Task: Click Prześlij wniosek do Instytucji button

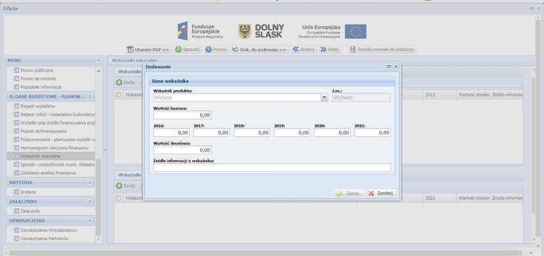Action: pos(382,49)
